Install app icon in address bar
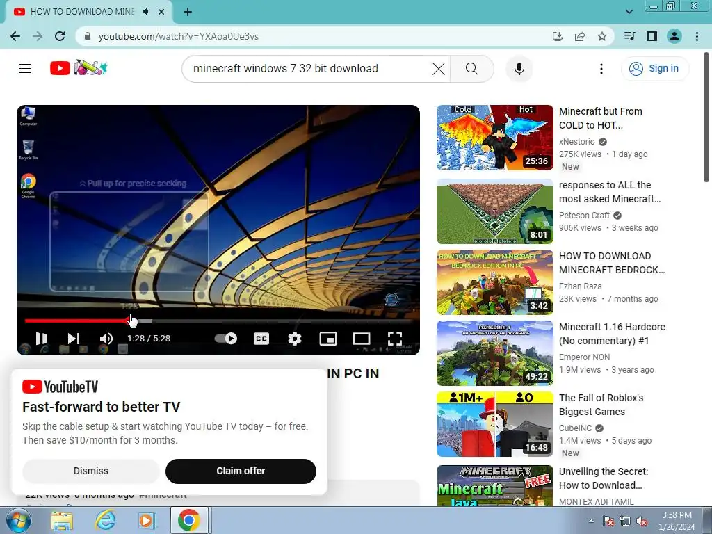Screen dimensions: 712x534 (x=558, y=36)
